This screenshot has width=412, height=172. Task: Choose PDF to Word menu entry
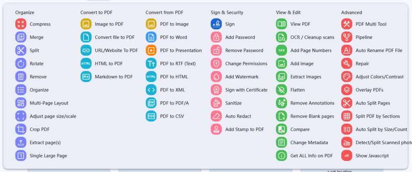pos(173,37)
